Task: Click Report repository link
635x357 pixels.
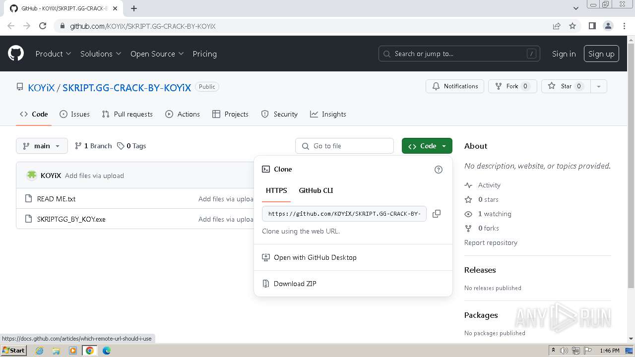Action: (491, 242)
